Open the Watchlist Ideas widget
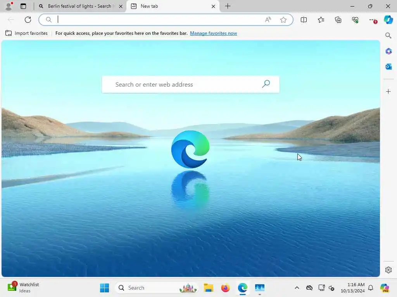The height and width of the screenshot is (297, 397). (23, 287)
